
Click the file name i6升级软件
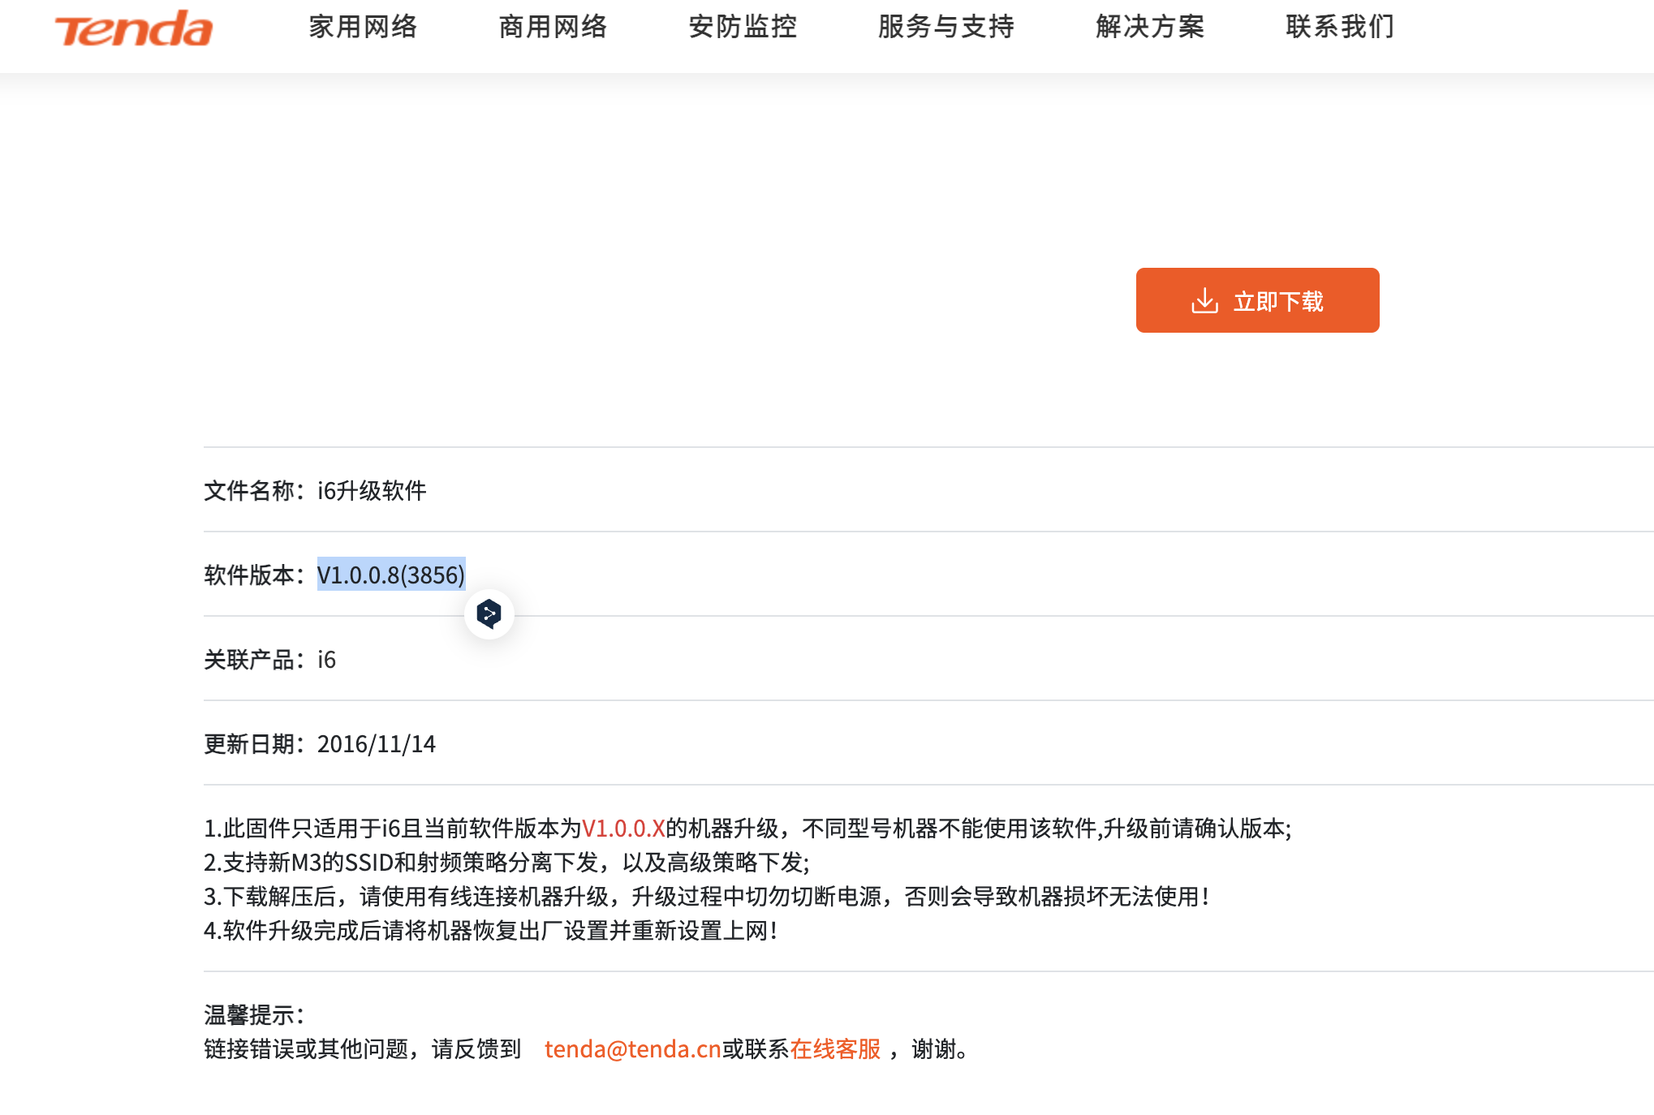point(373,491)
